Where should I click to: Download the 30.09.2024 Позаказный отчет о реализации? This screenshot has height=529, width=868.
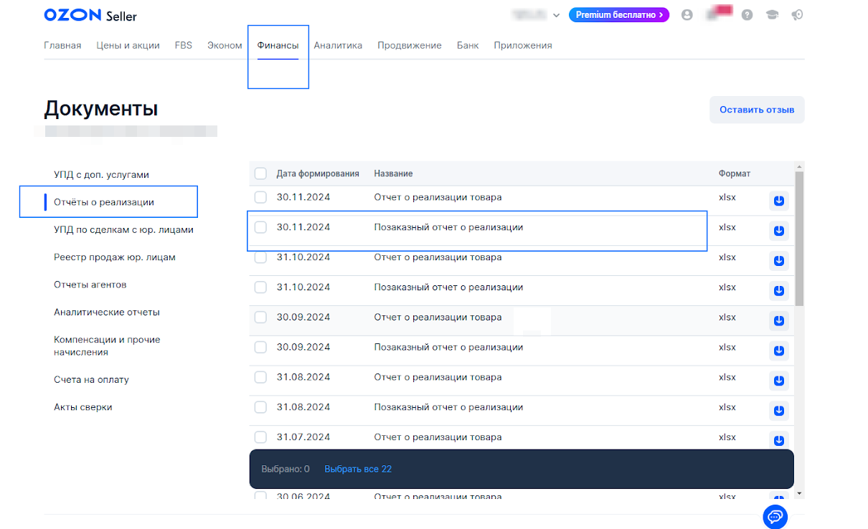coord(779,351)
